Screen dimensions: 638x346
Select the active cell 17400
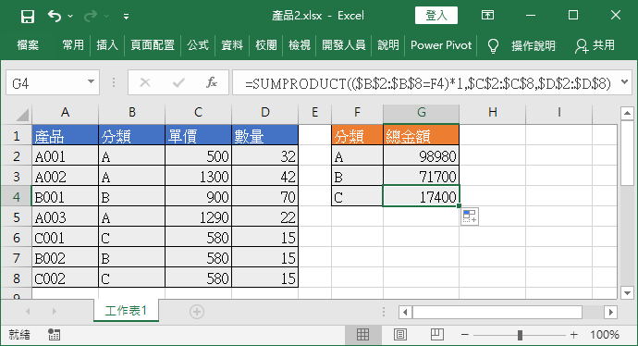[x=421, y=197]
